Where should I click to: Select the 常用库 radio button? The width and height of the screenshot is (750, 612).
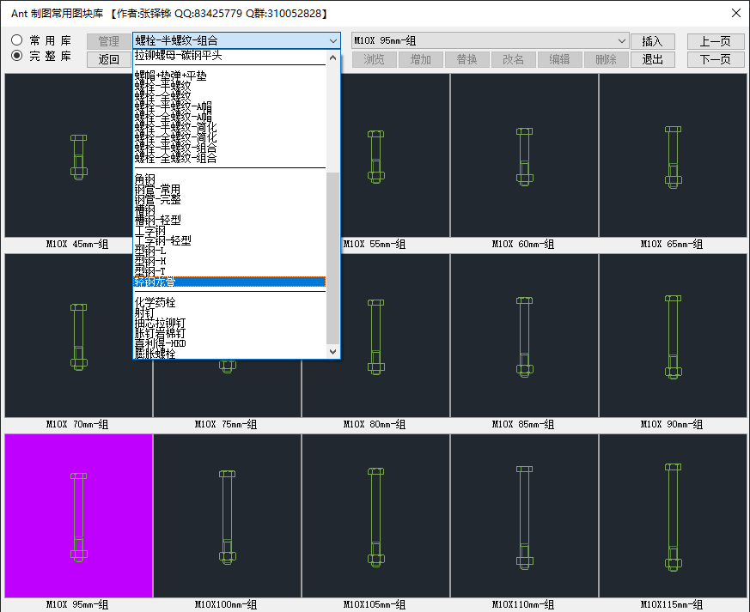17,40
